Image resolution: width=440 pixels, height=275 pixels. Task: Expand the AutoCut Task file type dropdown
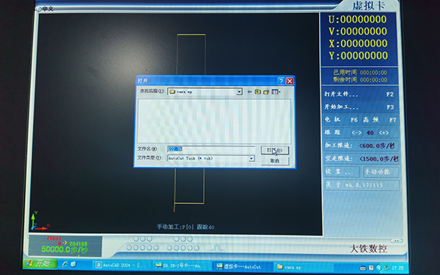tap(251, 158)
